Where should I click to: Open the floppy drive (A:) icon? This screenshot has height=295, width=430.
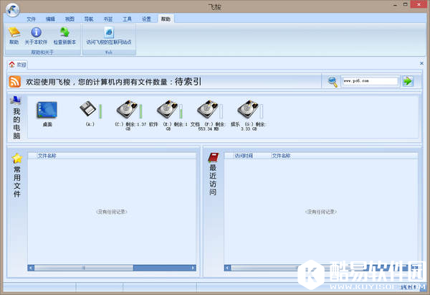click(x=88, y=110)
